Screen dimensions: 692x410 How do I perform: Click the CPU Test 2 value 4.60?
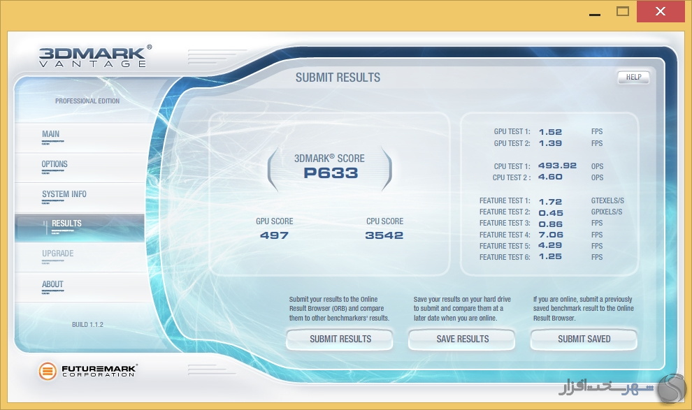coord(550,177)
